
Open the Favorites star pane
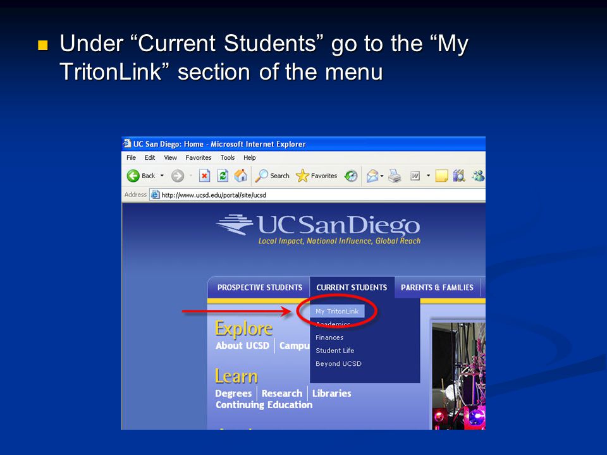tap(316, 176)
